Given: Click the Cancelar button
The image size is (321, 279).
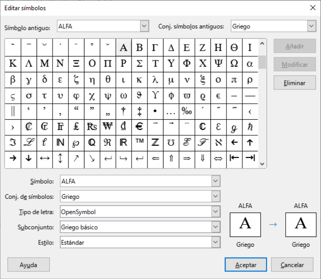Looking at the screenshot, I should (292, 265).
